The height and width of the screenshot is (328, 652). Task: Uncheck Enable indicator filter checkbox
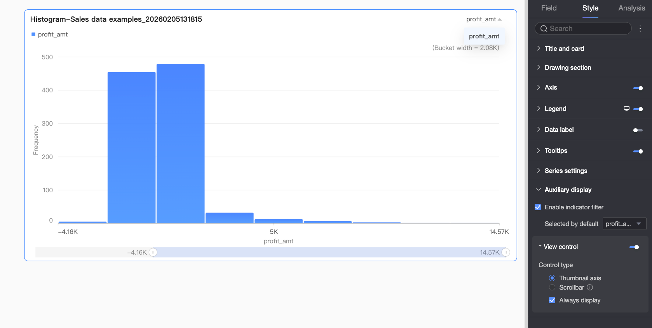coord(538,207)
